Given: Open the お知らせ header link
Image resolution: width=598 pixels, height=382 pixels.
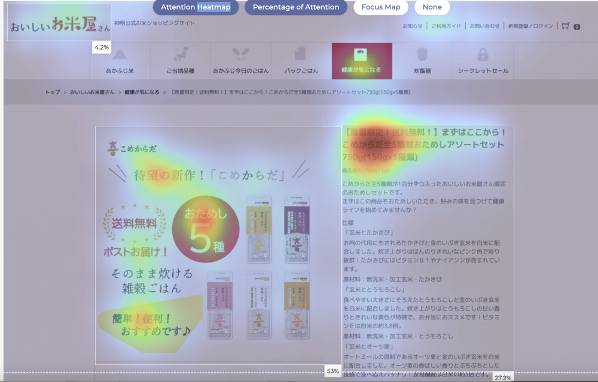Looking at the screenshot, I should pos(412,26).
